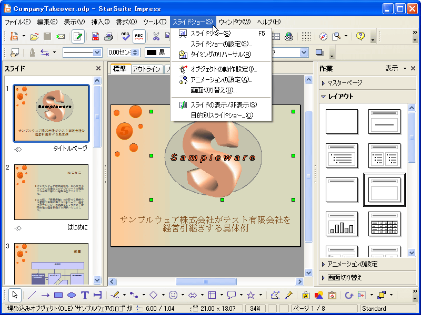Open the 表示 dropdown in task pane
This screenshot has width=421, height=315.
point(396,69)
